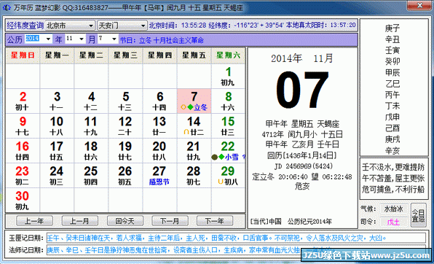Click 壬不汲水,更难提防 verse line
The width and height of the screenshot is (434, 264).
click(x=393, y=167)
